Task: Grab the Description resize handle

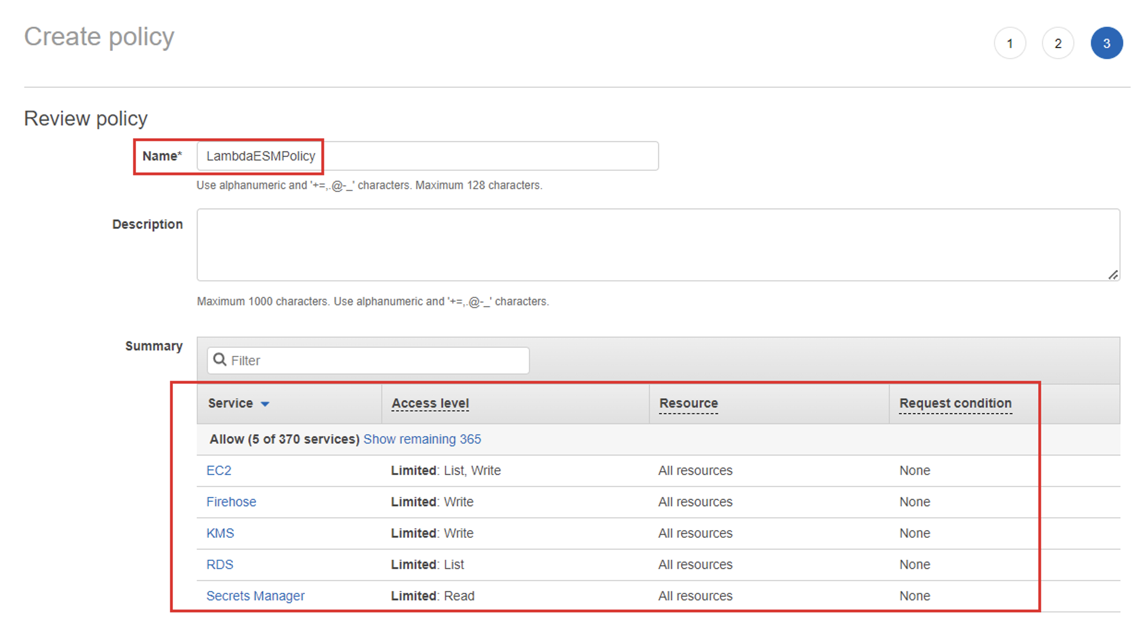Action: [x=1113, y=275]
